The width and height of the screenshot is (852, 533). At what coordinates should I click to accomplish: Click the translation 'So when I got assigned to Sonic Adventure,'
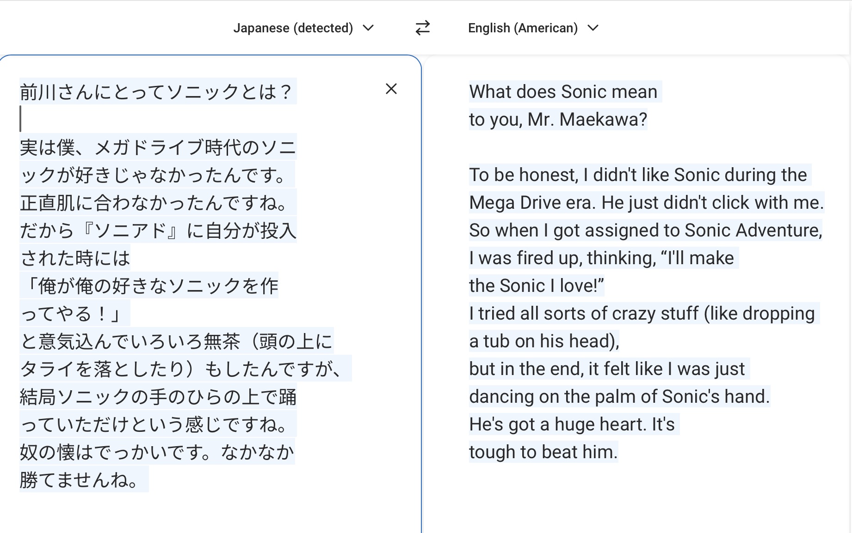pos(646,230)
